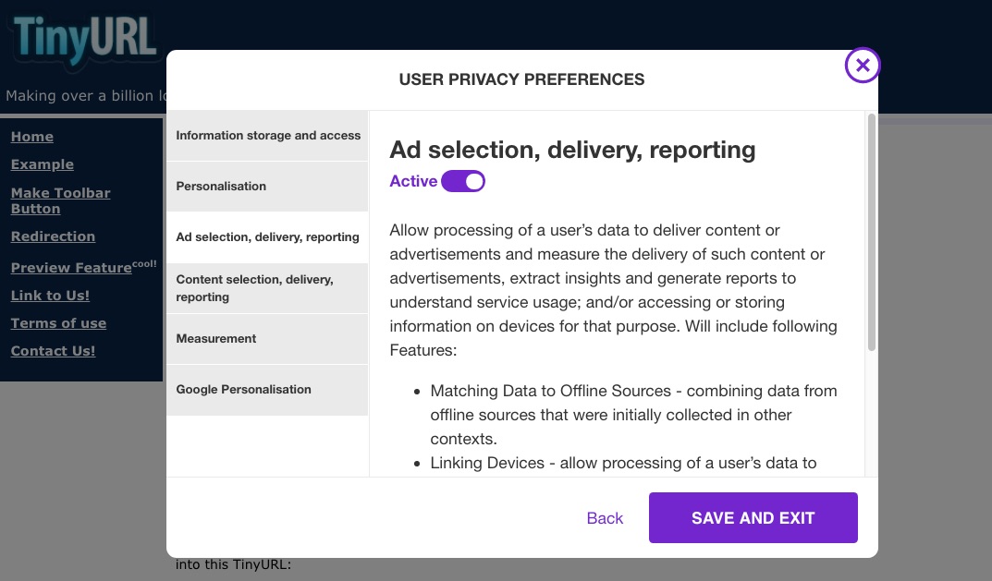This screenshot has height=581, width=992.
Task: Select the Personalisation tab
Action: tap(267, 187)
